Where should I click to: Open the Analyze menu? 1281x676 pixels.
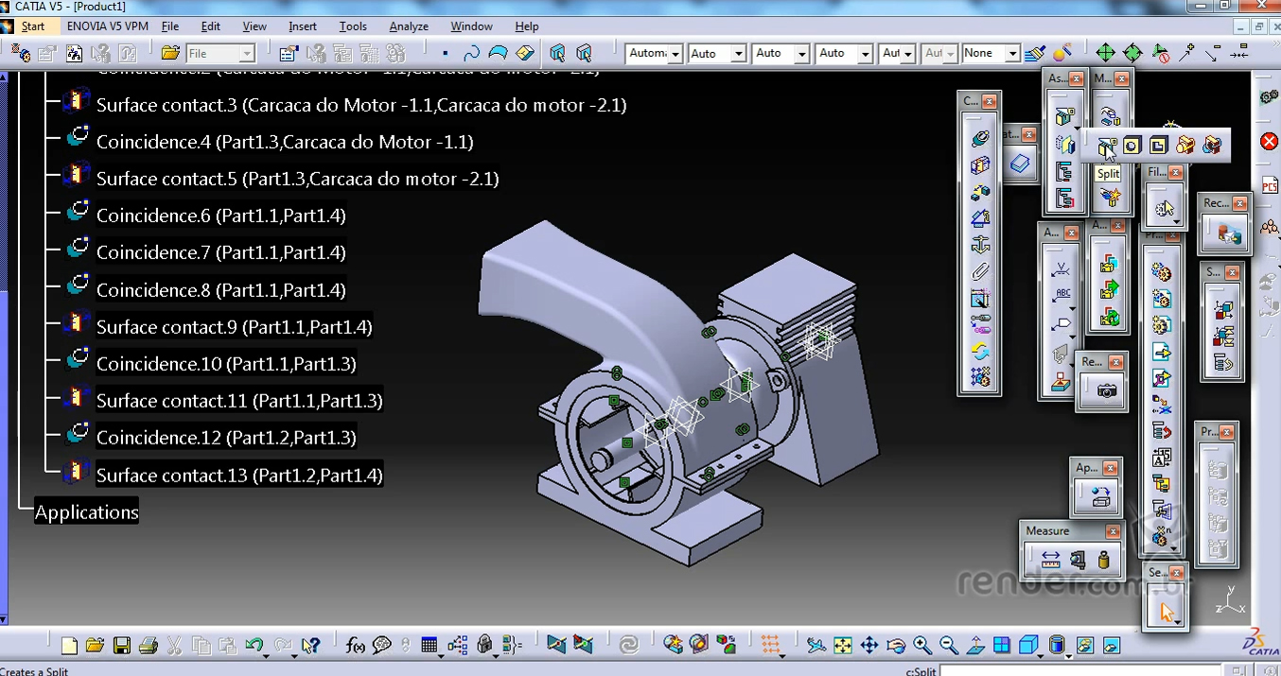(x=409, y=26)
